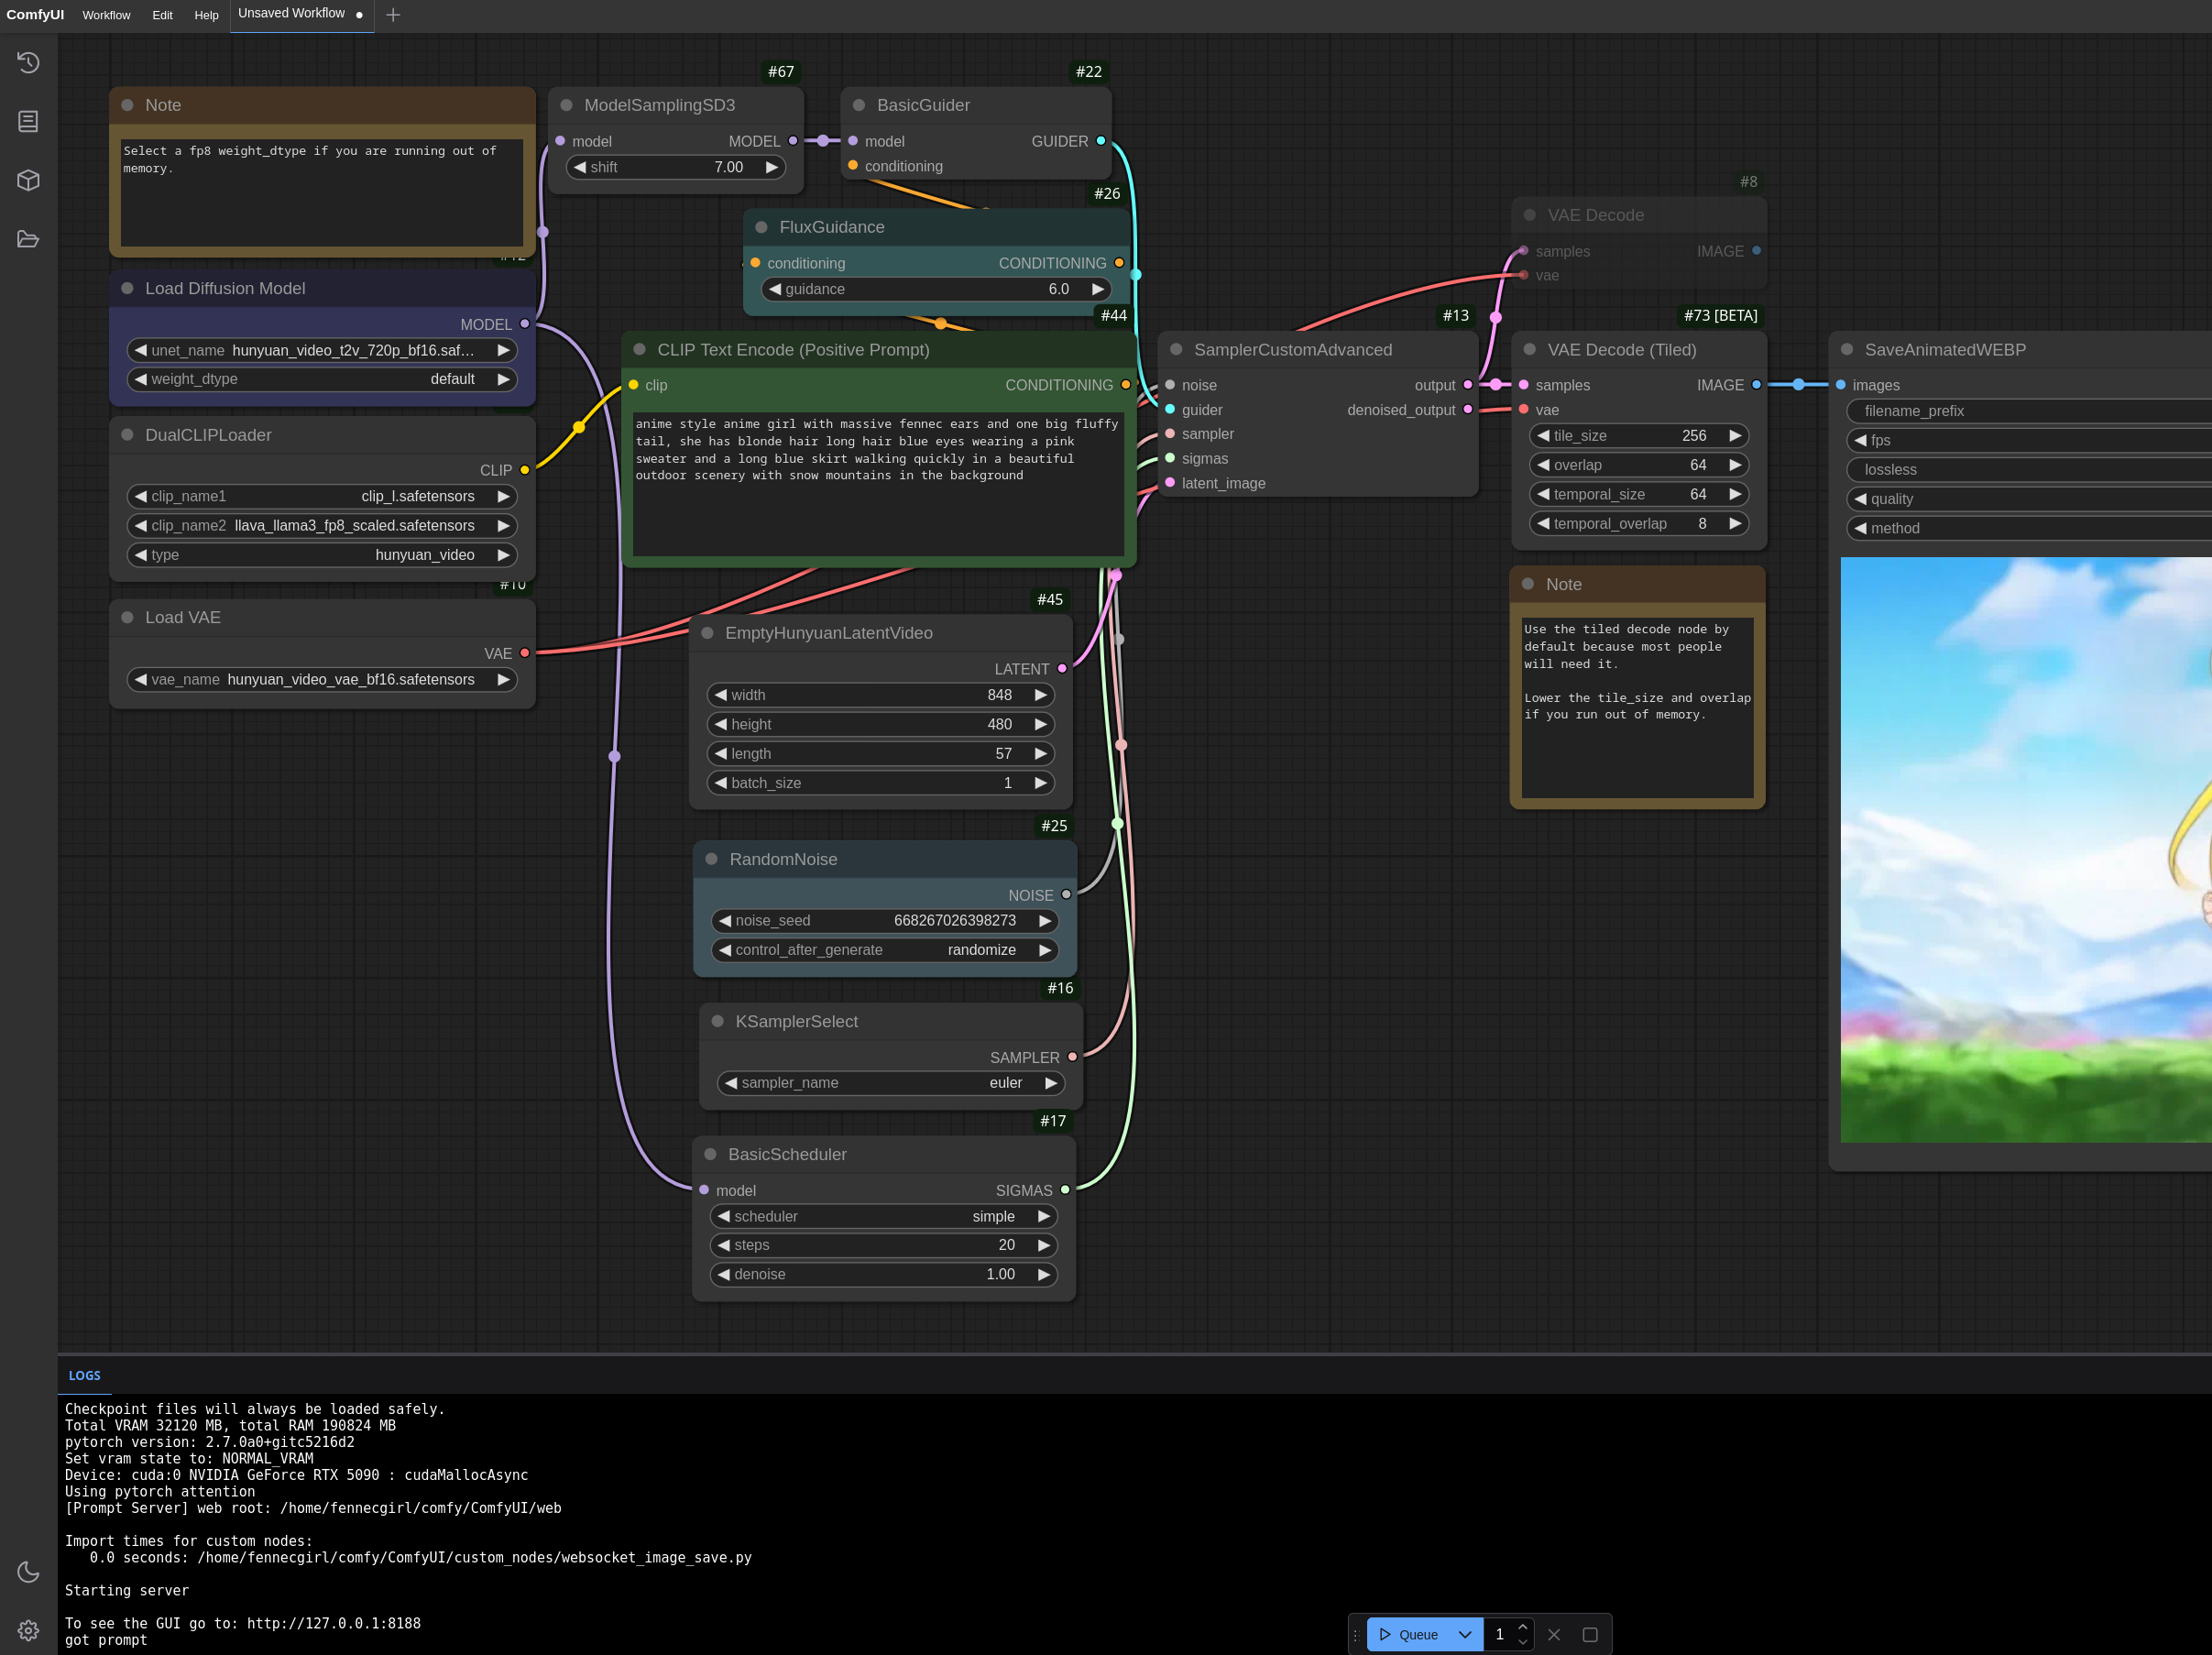This screenshot has width=2212, height=1655.
Task: Click the cancel current run X icon
Action: (1554, 1634)
